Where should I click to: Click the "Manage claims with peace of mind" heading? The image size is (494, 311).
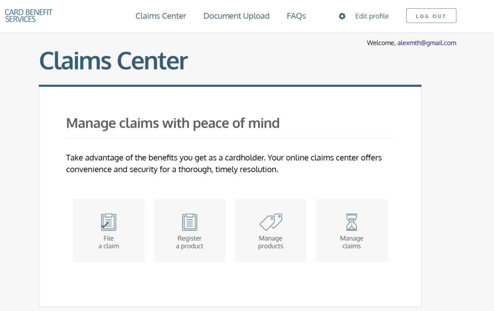[x=173, y=123]
